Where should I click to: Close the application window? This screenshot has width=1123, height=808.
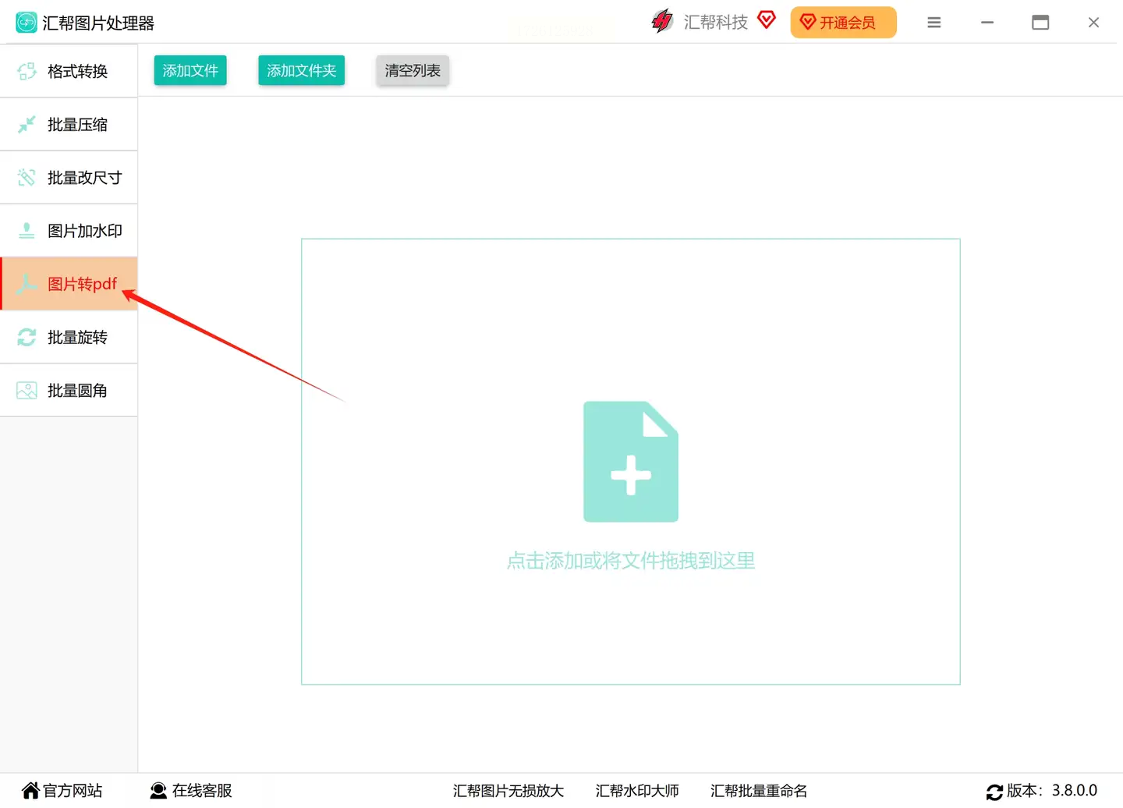(x=1093, y=23)
